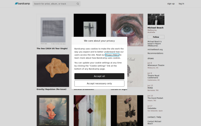Open Gravity/ Repulsion (Re-issue) cover art

coord(53,71)
